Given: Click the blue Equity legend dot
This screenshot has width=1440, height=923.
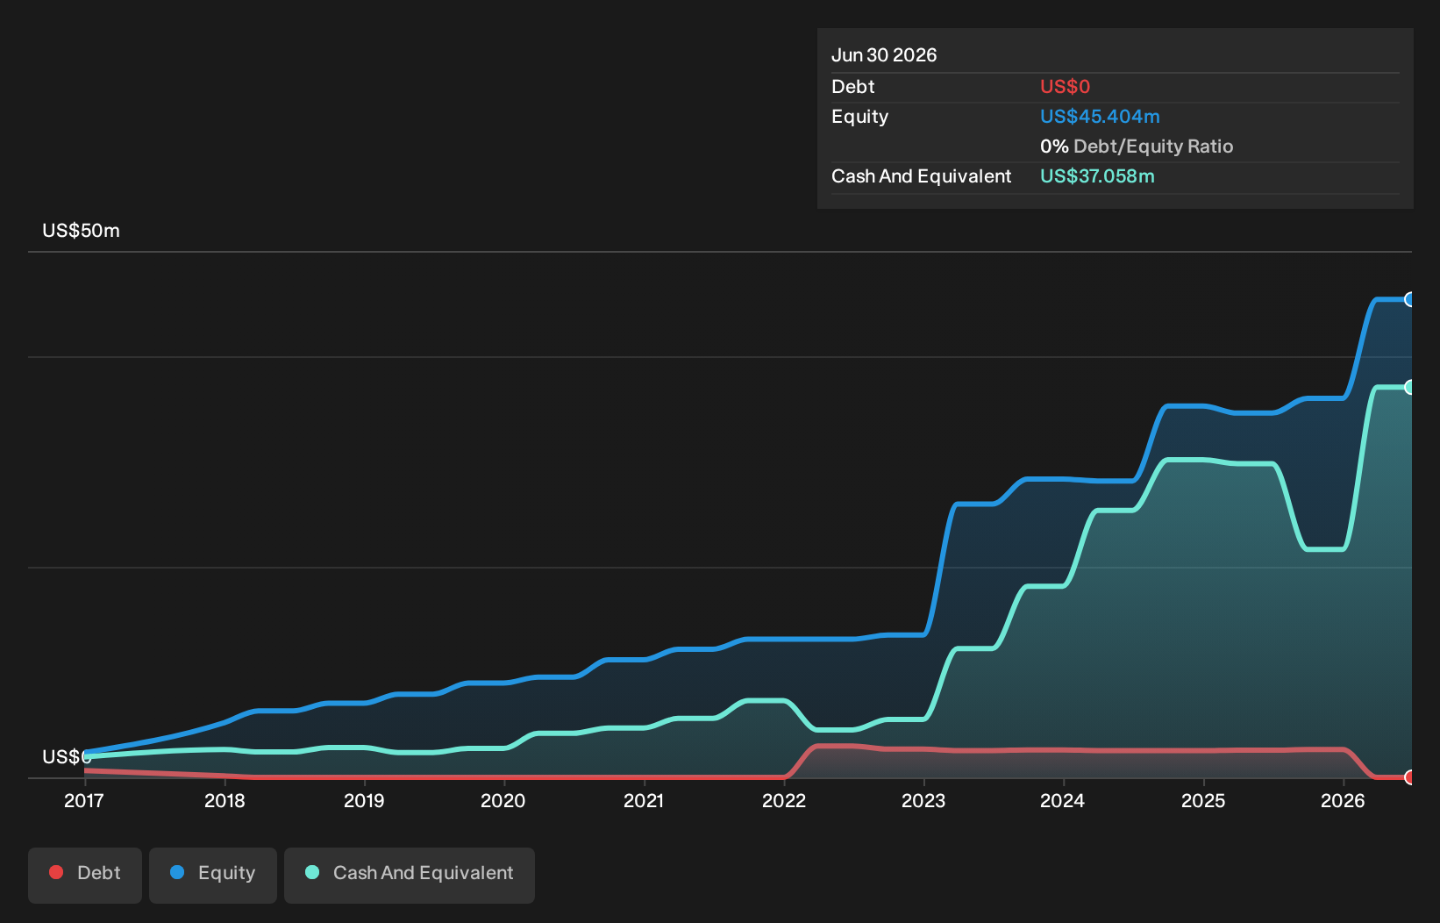Looking at the screenshot, I should 177,872.
